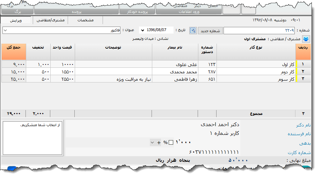Switch to the ویرایش tab

point(16,20)
